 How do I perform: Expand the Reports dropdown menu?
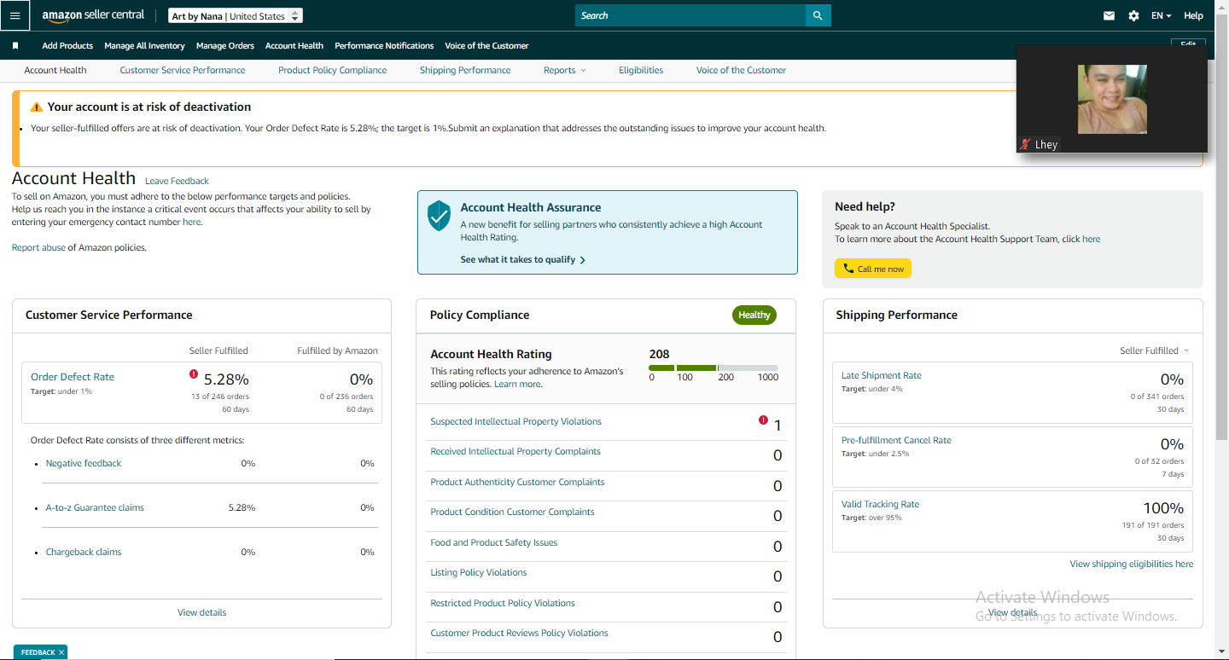[565, 70]
